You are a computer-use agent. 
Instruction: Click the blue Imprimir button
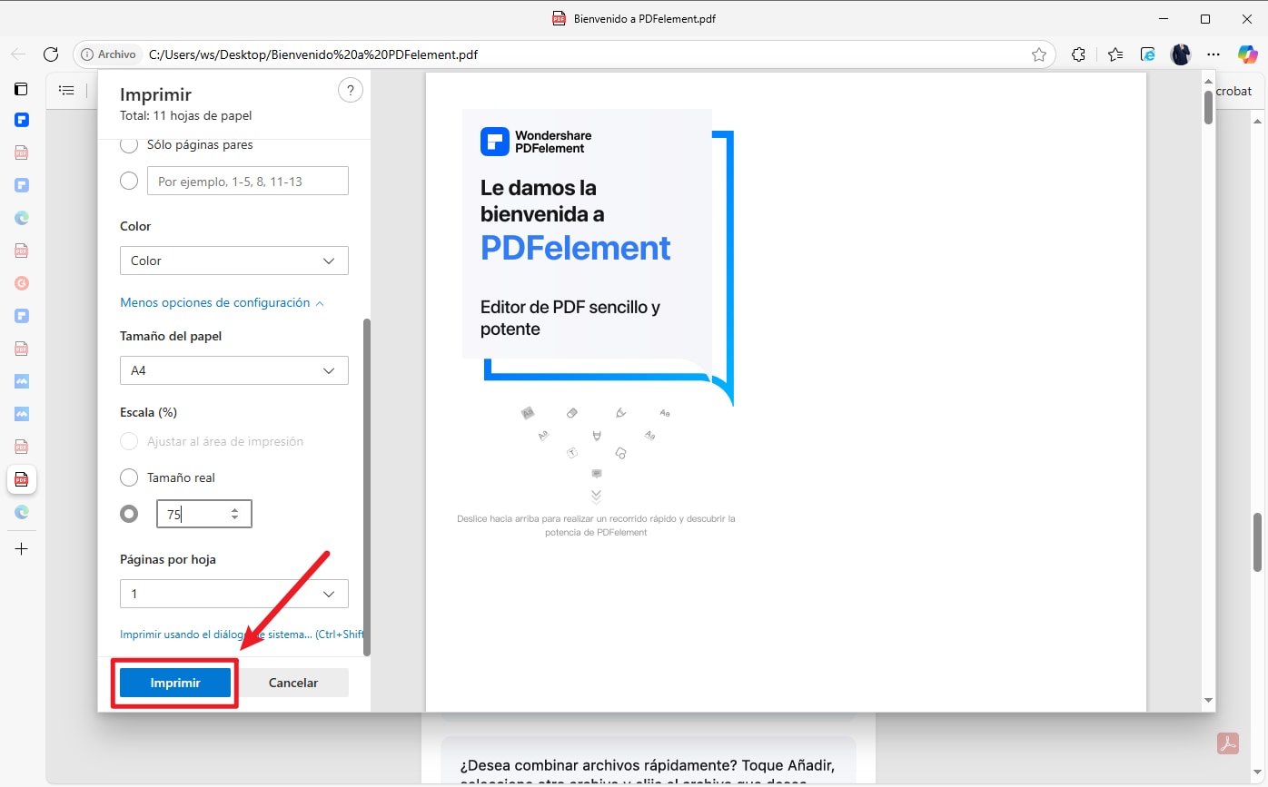tap(175, 683)
